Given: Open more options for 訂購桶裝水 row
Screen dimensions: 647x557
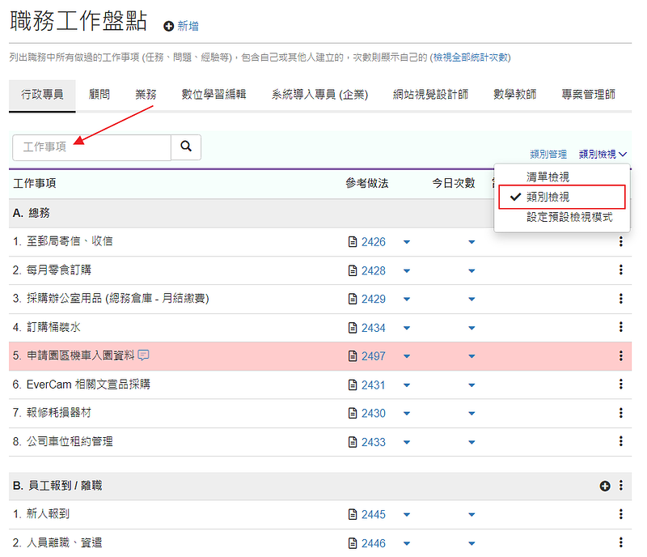Looking at the screenshot, I should [x=620, y=327].
